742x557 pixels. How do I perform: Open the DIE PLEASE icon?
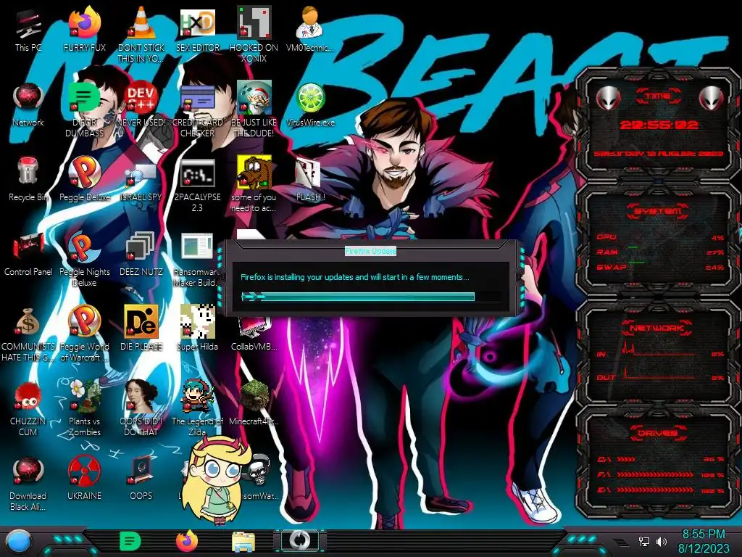pos(141,322)
